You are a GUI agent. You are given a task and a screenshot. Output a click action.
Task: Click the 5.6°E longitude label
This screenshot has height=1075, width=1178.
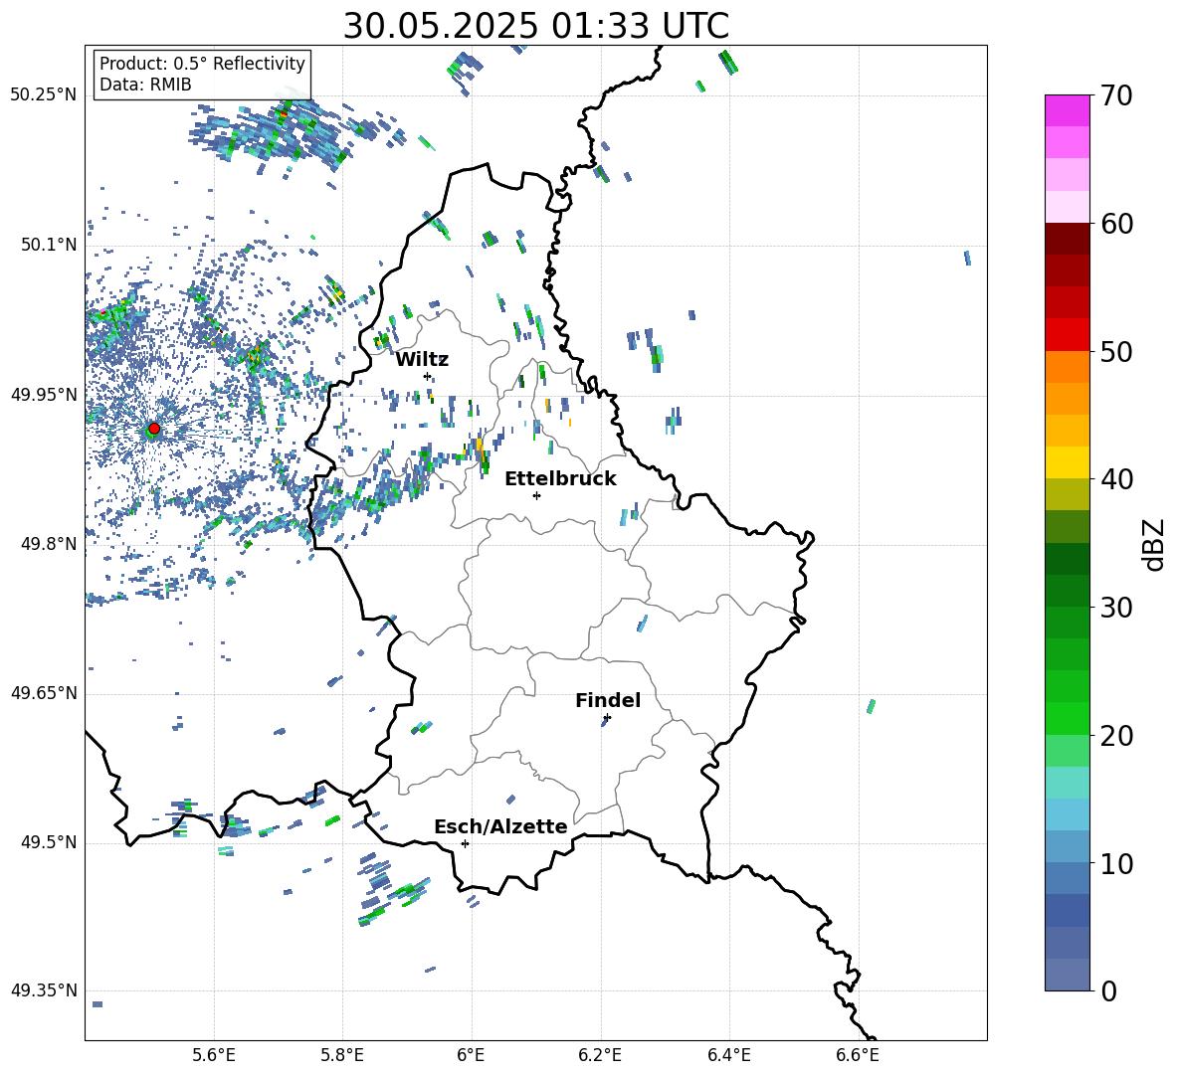click(x=214, y=1056)
